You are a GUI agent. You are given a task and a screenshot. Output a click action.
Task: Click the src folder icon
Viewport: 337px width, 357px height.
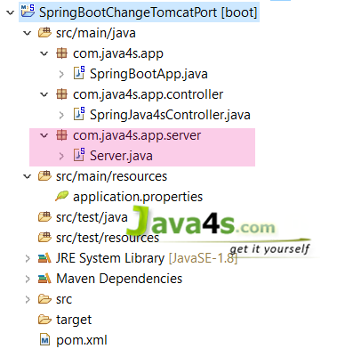pos(44,299)
